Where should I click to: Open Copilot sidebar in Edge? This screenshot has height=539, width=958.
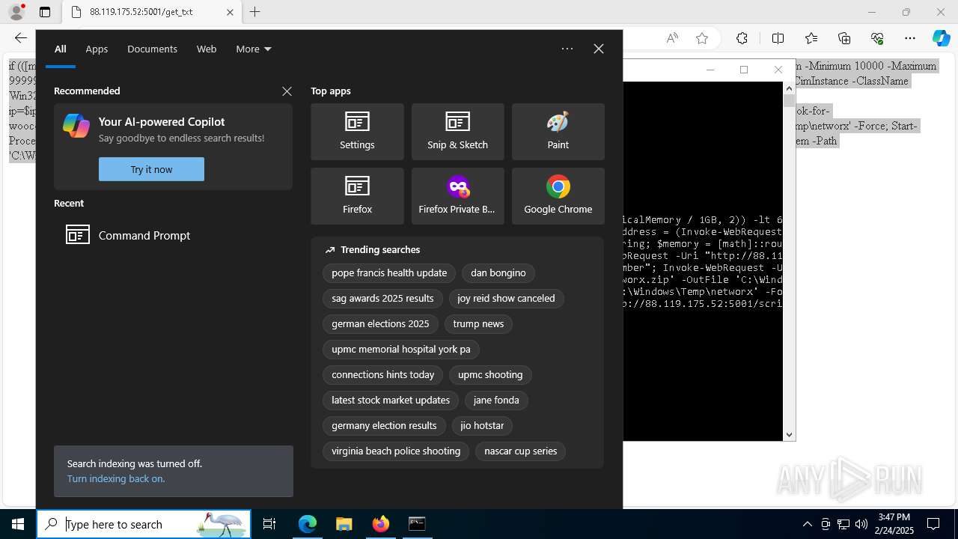941,38
